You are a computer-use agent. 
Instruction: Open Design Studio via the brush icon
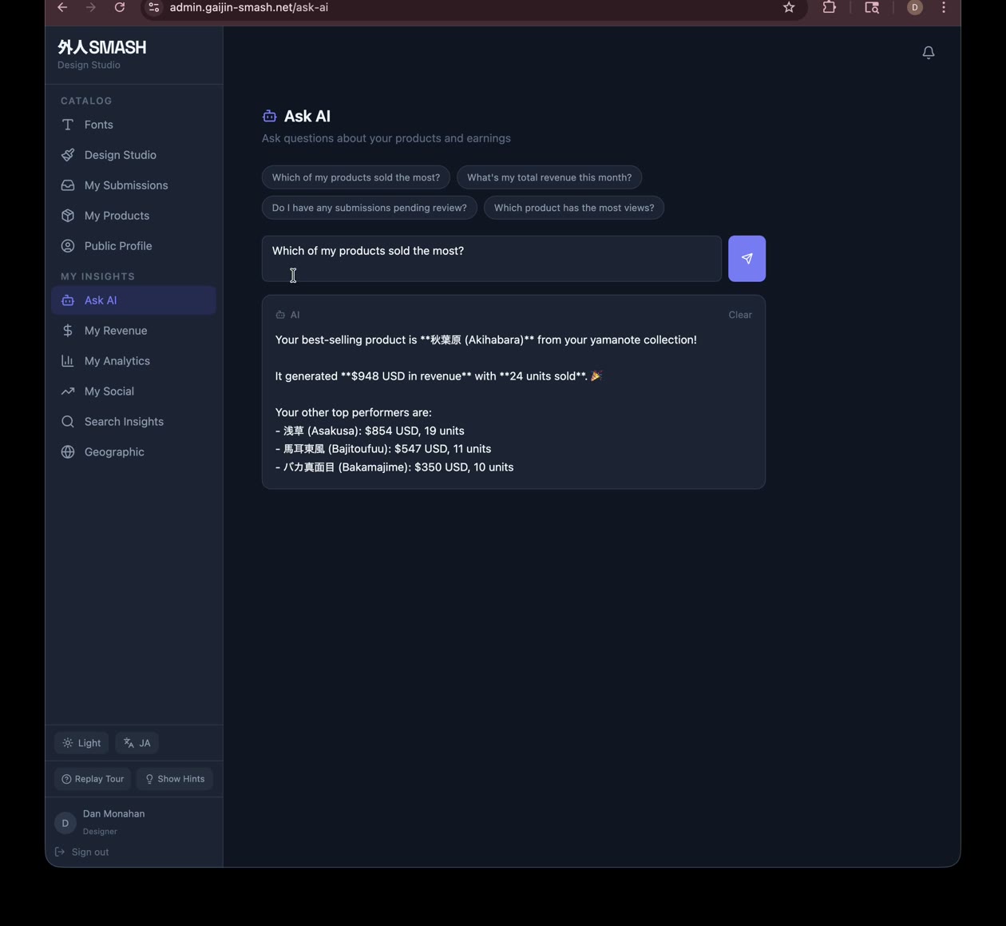pyautogui.click(x=68, y=154)
